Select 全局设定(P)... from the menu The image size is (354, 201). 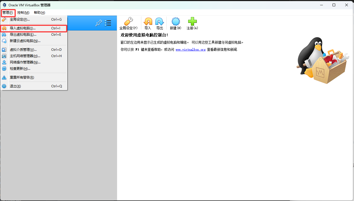coord(20,19)
